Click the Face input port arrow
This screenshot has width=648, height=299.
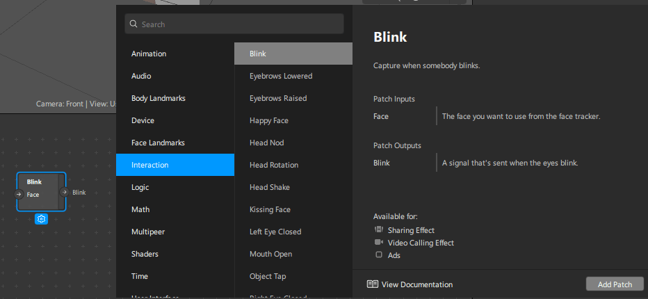point(19,195)
